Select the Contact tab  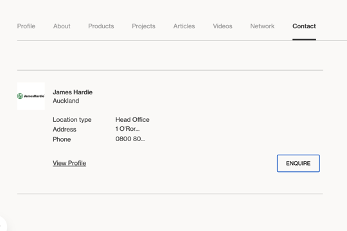(x=304, y=26)
